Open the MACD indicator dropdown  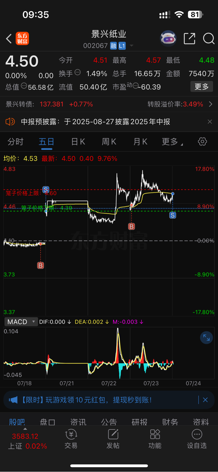pyautogui.click(x=21, y=322)
